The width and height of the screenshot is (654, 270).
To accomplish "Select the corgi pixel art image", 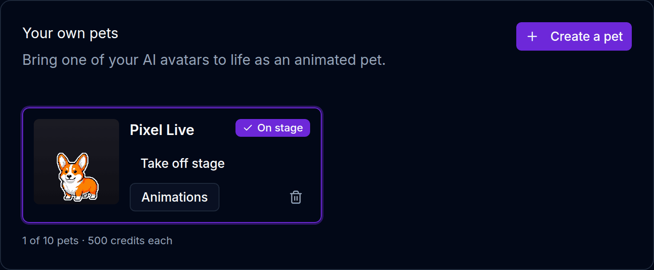I will (x=77, y=177).
